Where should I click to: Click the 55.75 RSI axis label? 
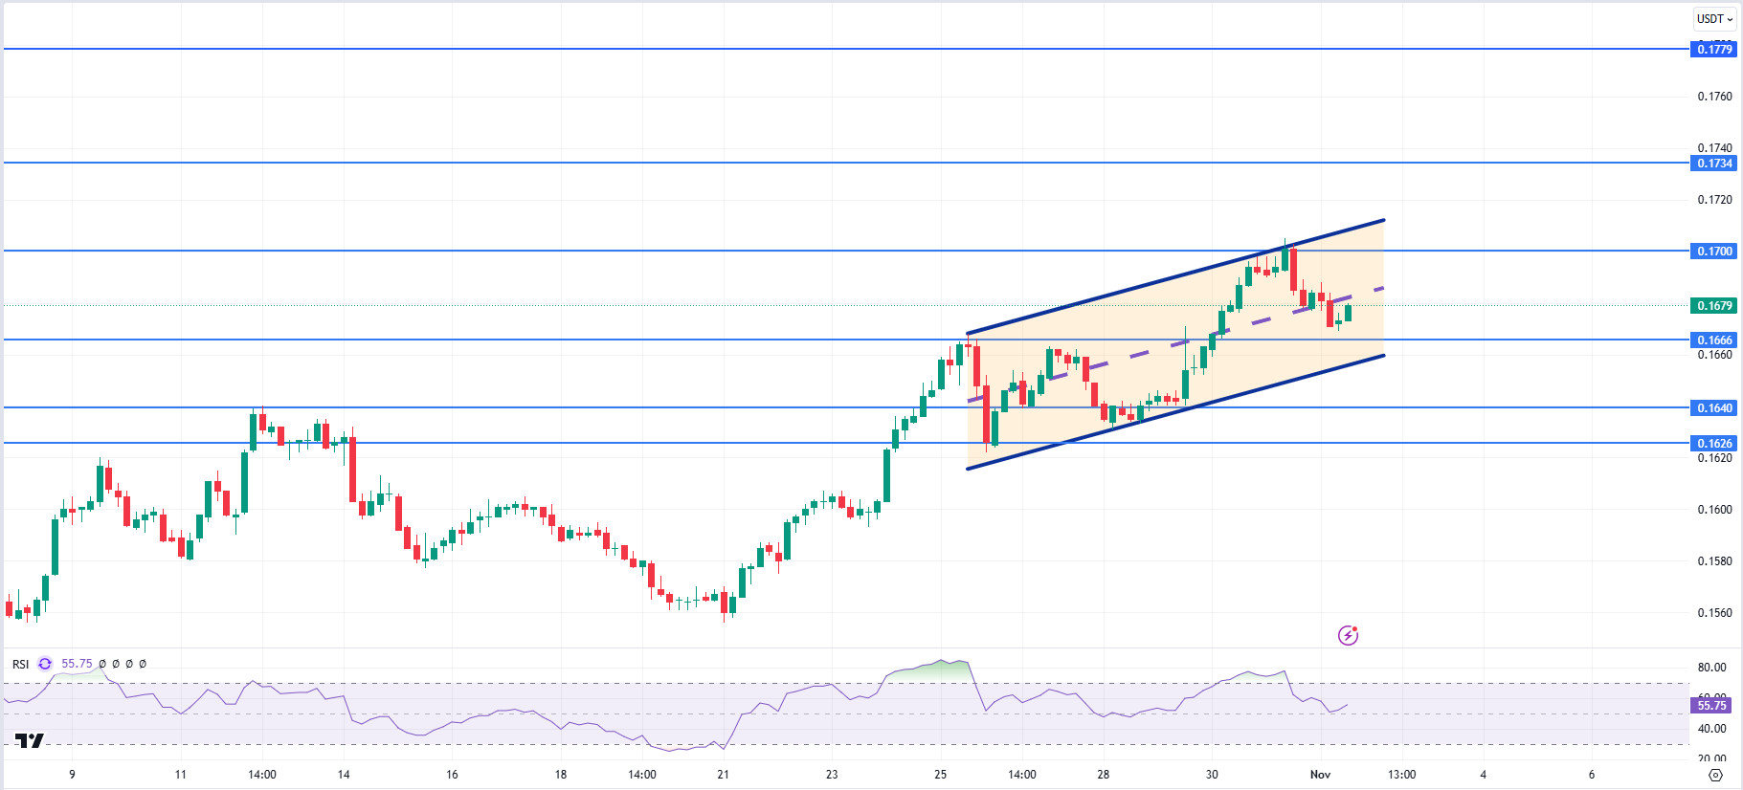1711,706
